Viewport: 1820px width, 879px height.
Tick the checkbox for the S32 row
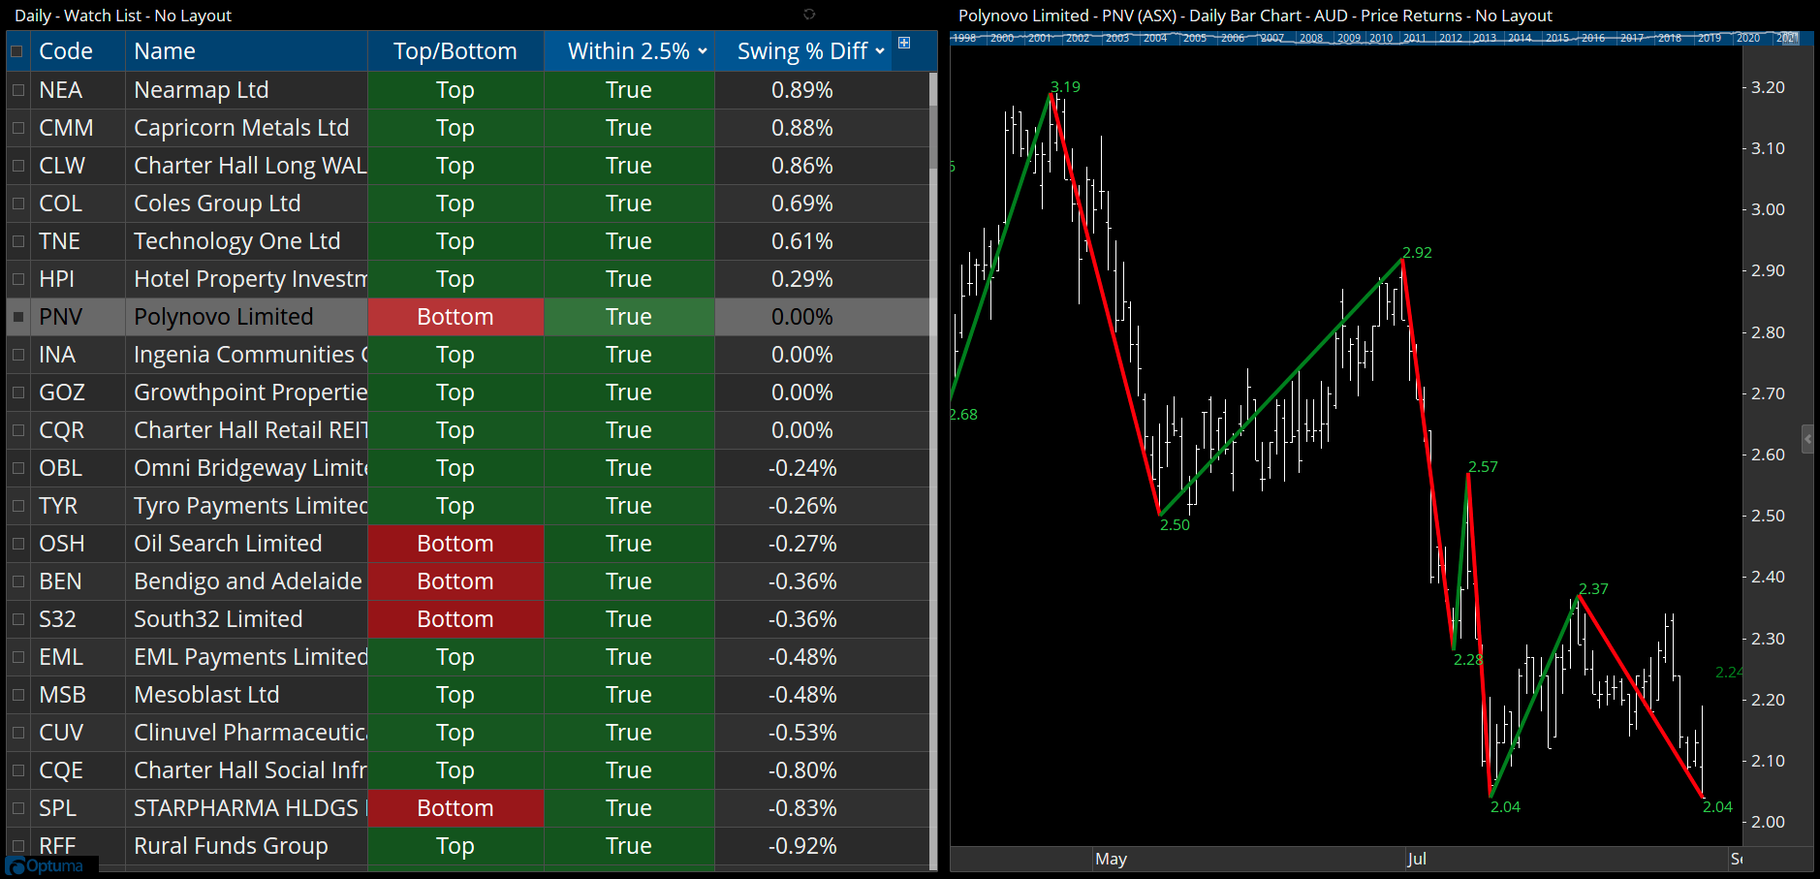click(17, 619)
